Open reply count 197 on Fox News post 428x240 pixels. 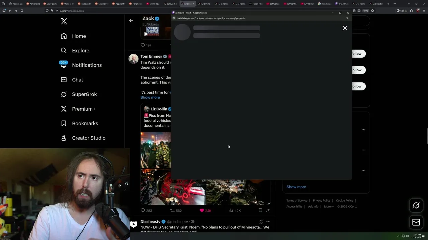[146, 45]
